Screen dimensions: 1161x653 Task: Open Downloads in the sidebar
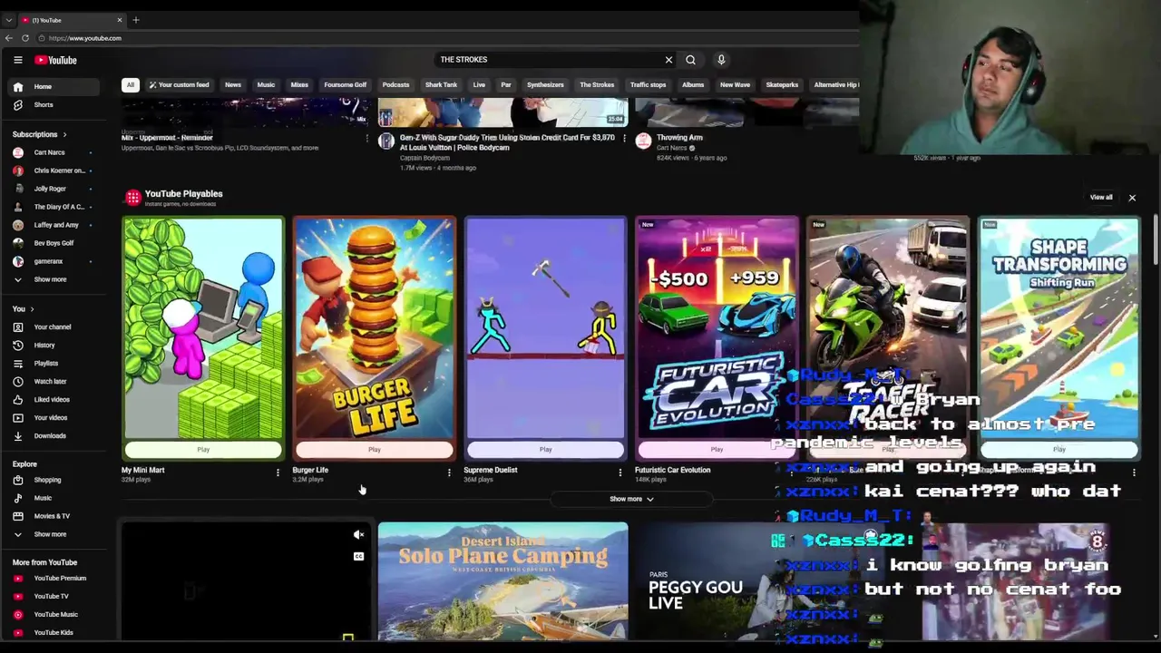pos(54,435)
